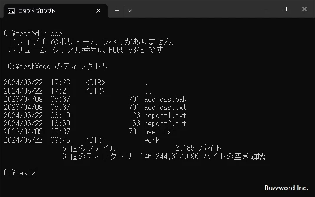
Task: Click the 'C:¥test¥doc のディレクトリ' line
Action: 58,66
